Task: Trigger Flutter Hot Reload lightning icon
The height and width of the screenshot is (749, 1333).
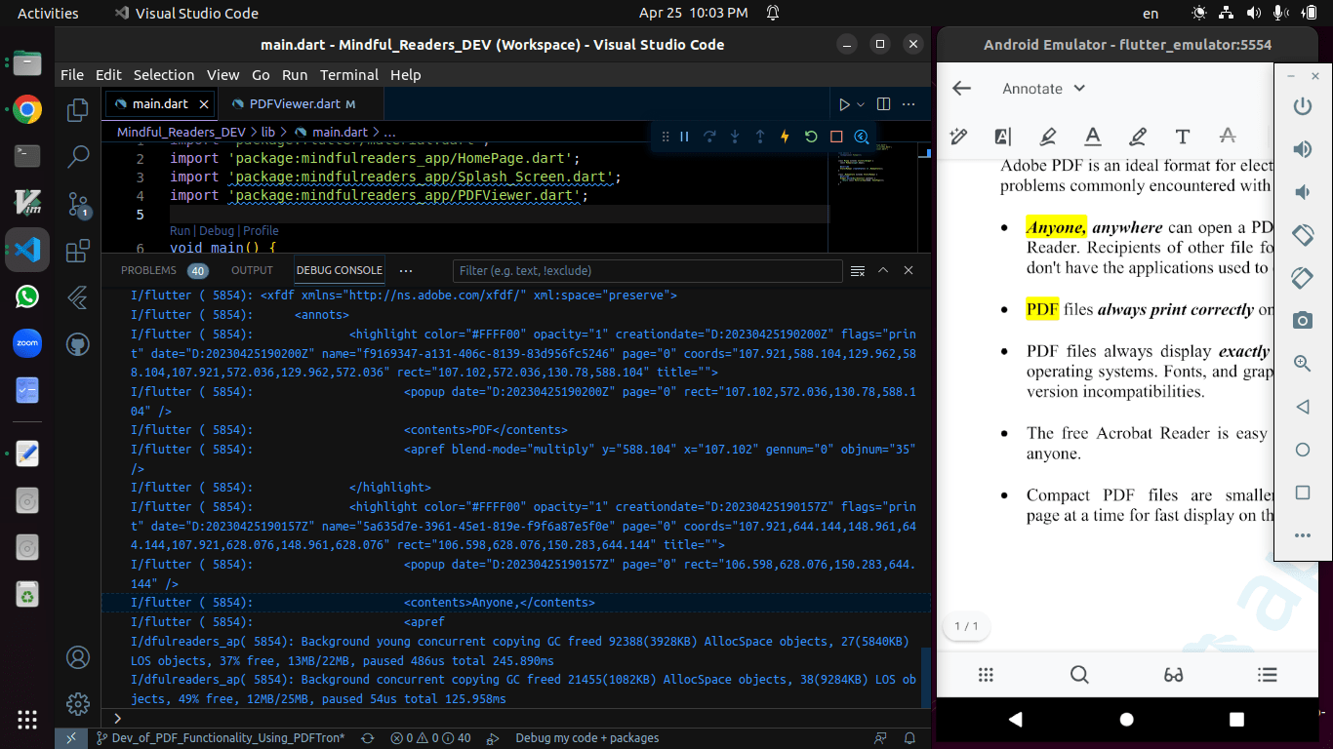Action: pos(786,138)
